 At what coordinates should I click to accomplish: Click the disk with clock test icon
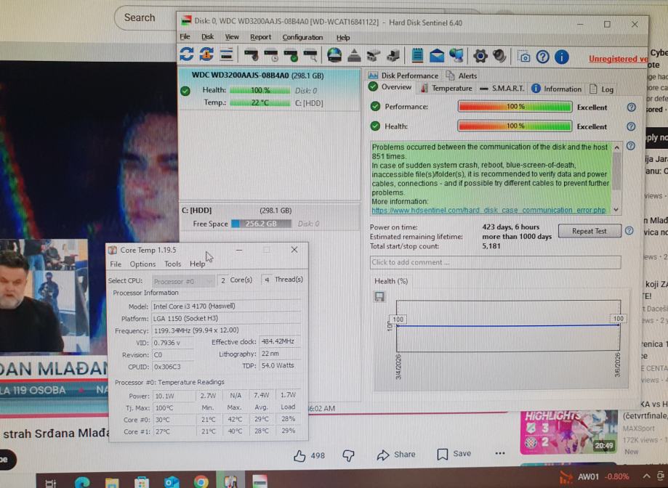tap(271, 55)
